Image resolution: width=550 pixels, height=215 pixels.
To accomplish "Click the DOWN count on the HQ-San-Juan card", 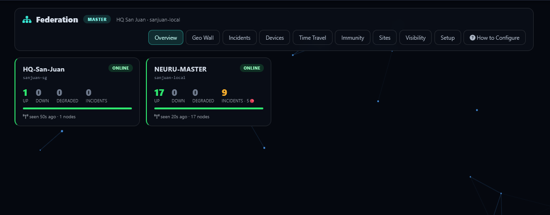I will tap(38, 93).
